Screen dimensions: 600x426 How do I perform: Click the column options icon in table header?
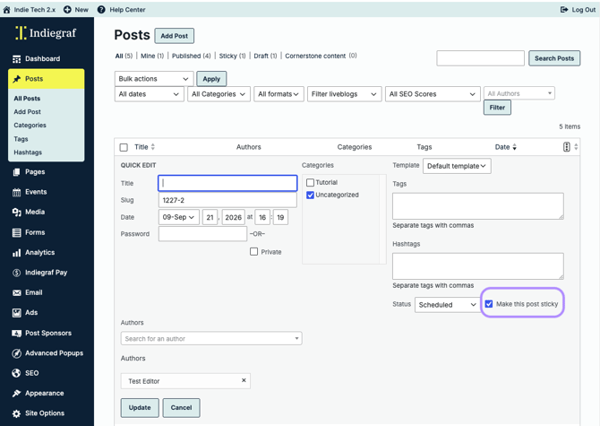(566, 147)
